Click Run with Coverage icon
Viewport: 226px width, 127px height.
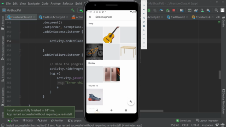point(155,10)
